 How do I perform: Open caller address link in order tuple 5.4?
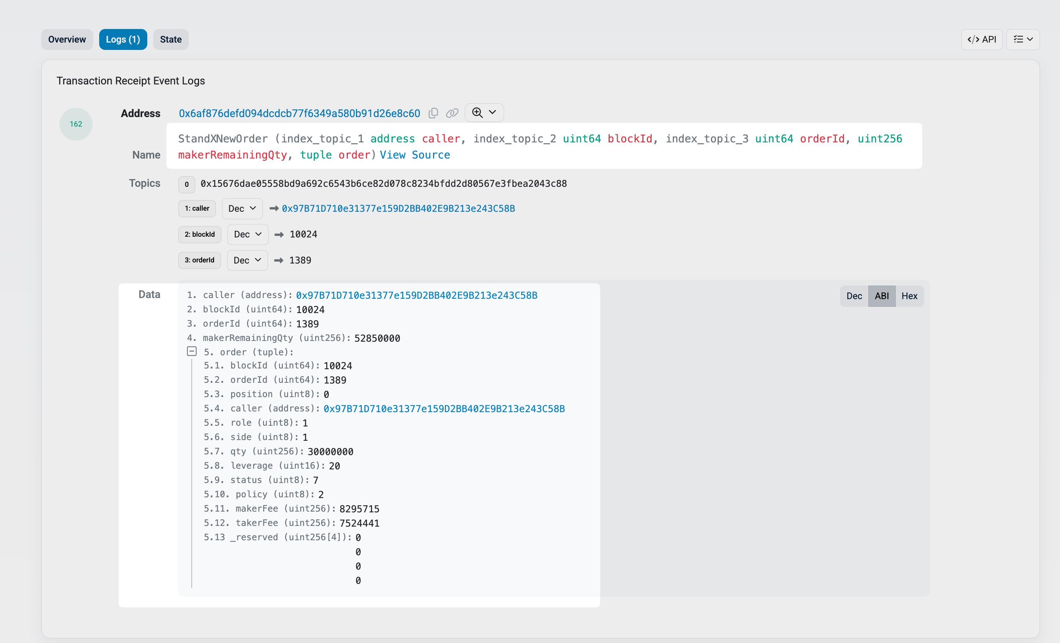pos(444,409)
